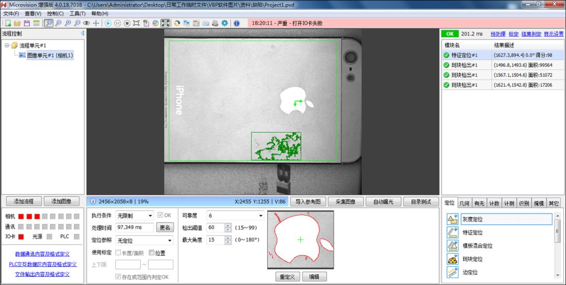566x285 pixels.
Task: Switch to the 识别 tab
Action: click(x=524, y=203)
